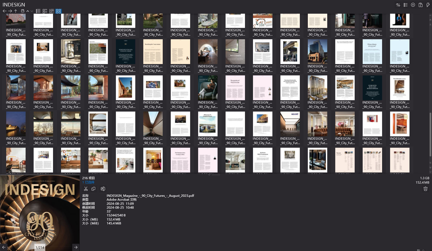Image resolution: width=432 pixels, height=251 pixels.
Task: Click the '216 项目' item count
Action: click(88, 178)
